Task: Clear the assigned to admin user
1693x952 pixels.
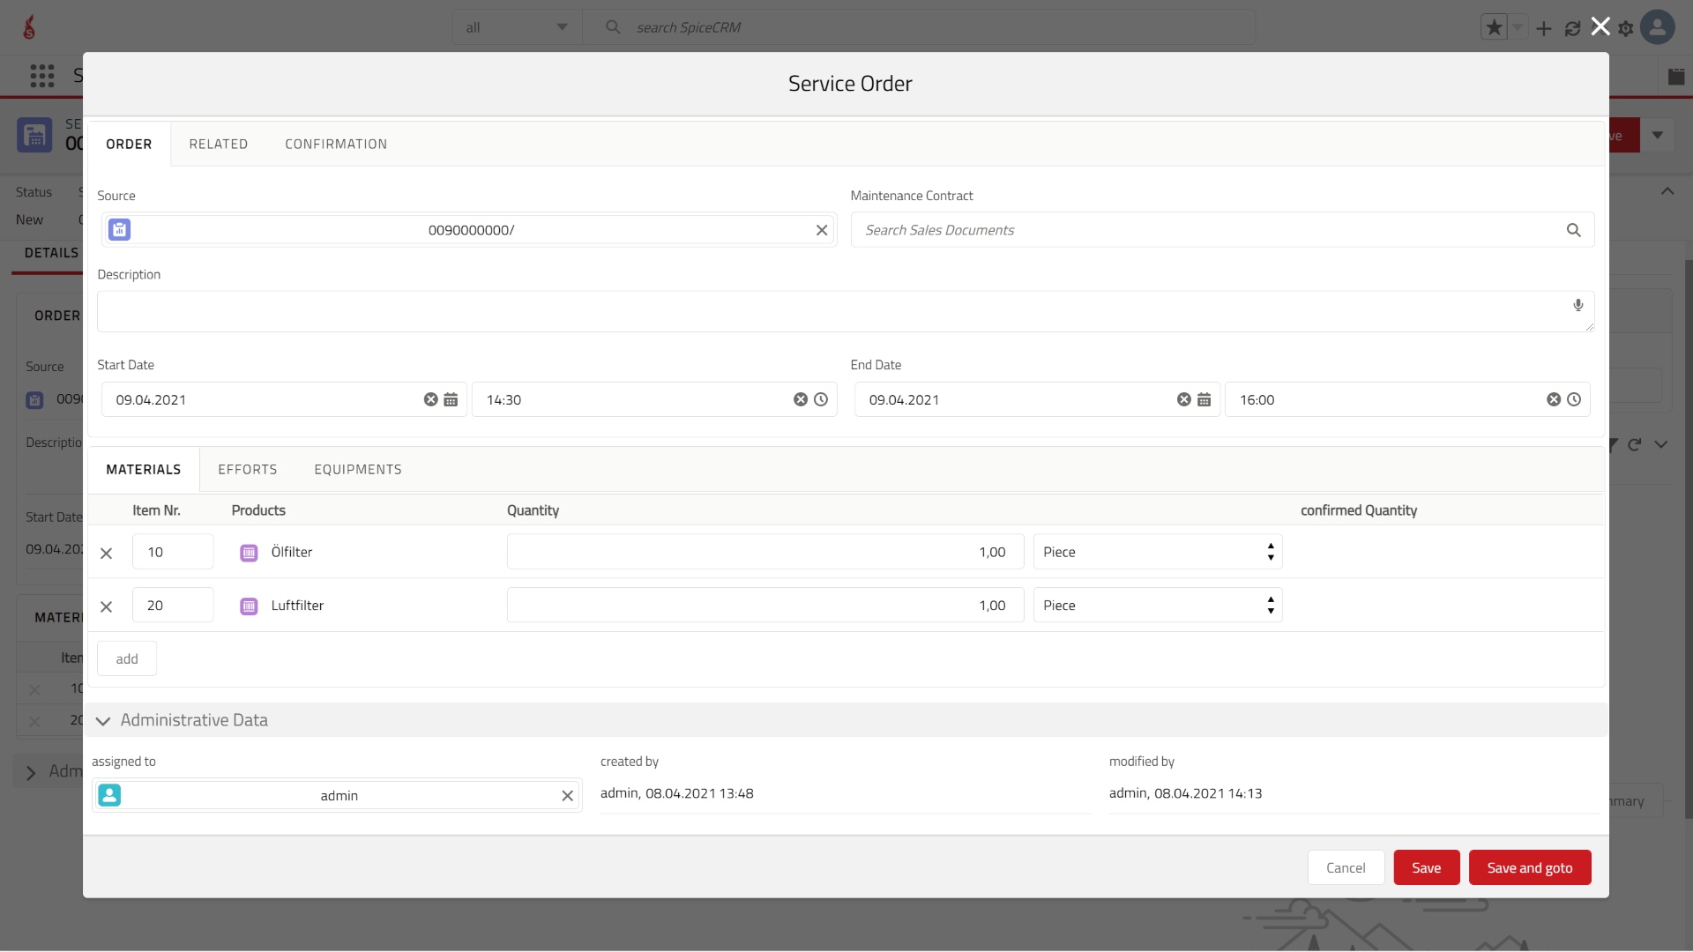Action: coord(568,796)
